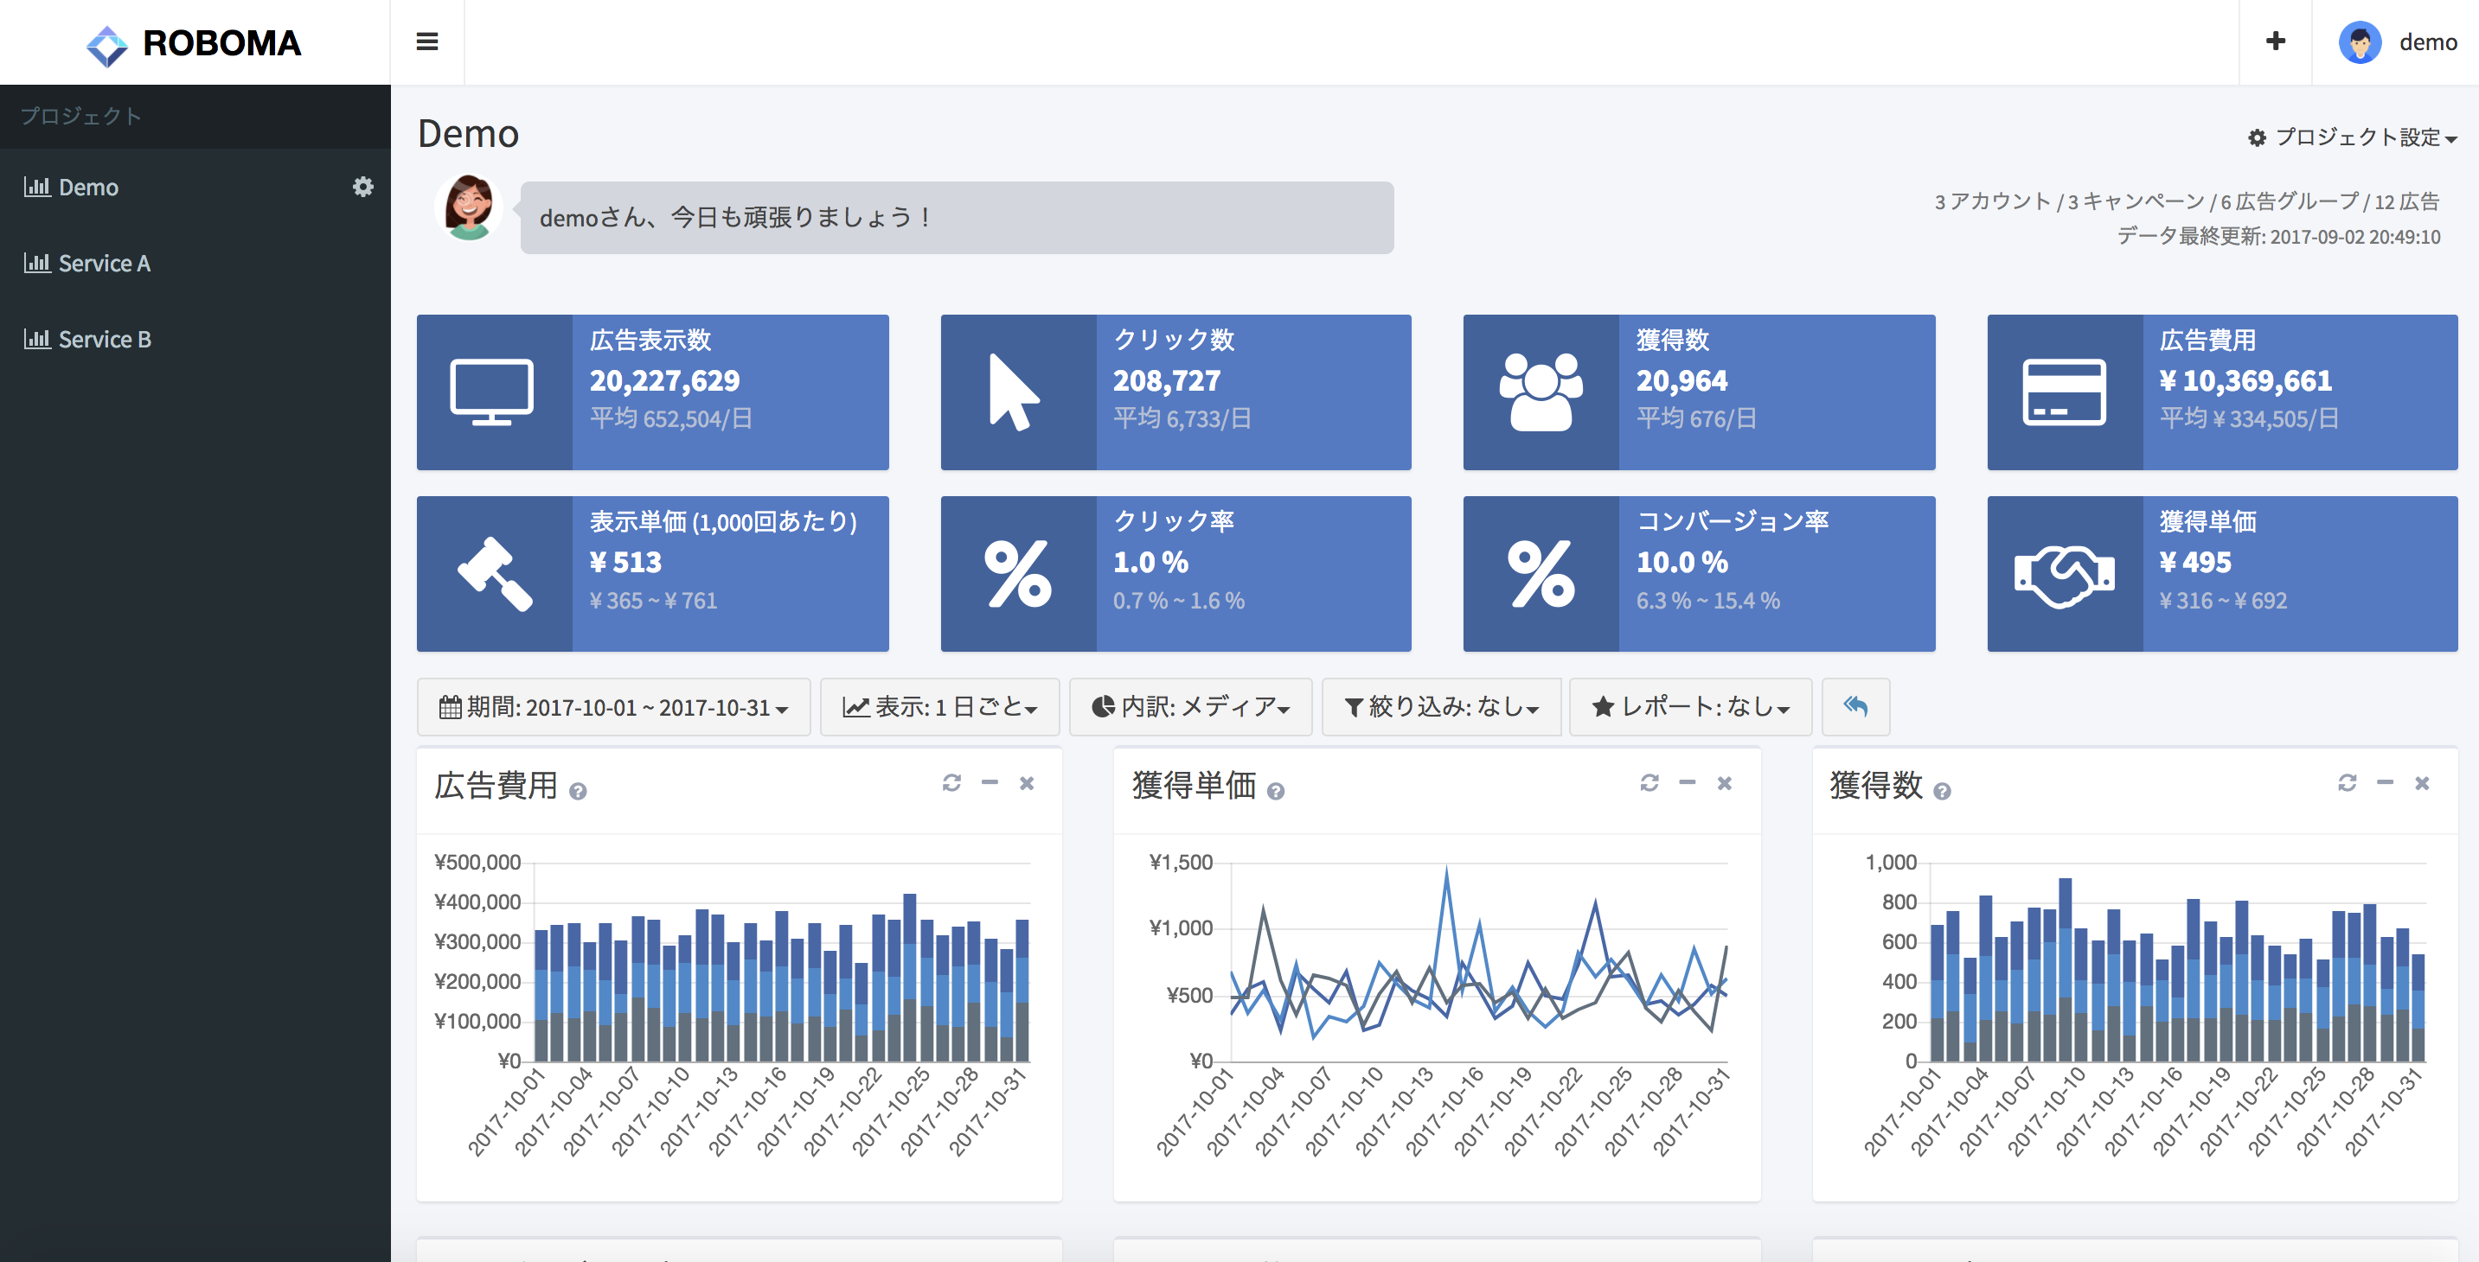Select Service B project in sidebar
The height and width of the screenshot is (1262, 2479).
[104, 340]
